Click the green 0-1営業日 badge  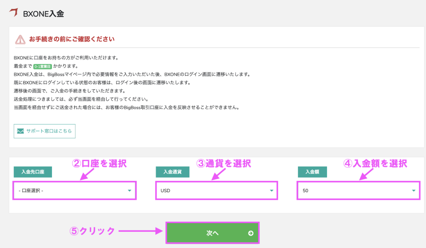coord(42,66)
